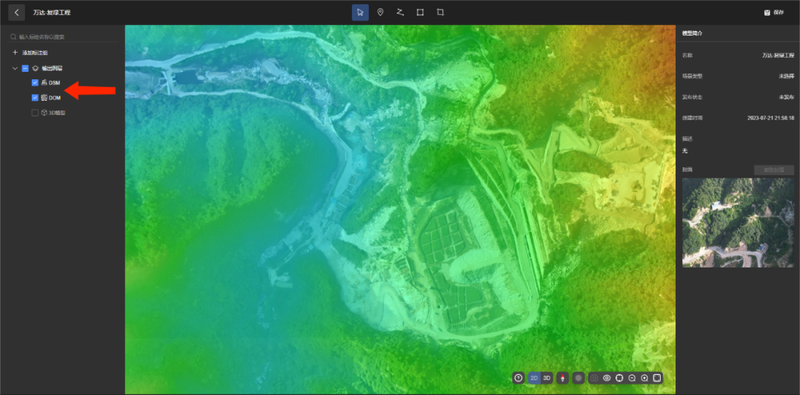This screenshot has width=800, height=395.
Task: Click the 未发布 publish status value
Action: tap(786, 97)
